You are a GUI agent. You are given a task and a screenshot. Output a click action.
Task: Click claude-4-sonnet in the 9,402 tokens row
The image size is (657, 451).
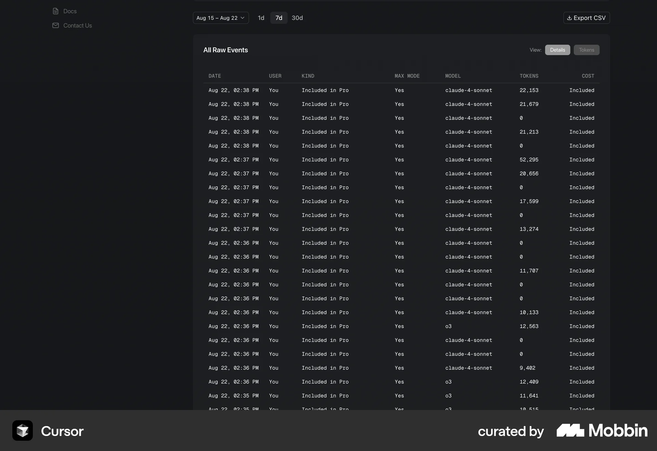click(x=468, y=368)
